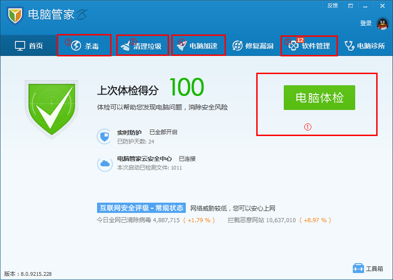Click the 实时防护 shield icon
The height and width of the screenshot is (280, 393).
pos(104,137)
